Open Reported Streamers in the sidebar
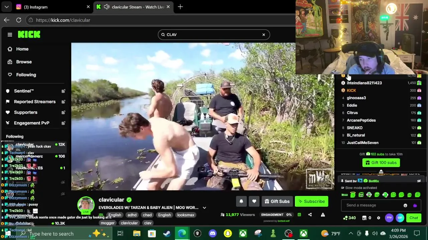 pyautogui.click(x=35, y=102)
